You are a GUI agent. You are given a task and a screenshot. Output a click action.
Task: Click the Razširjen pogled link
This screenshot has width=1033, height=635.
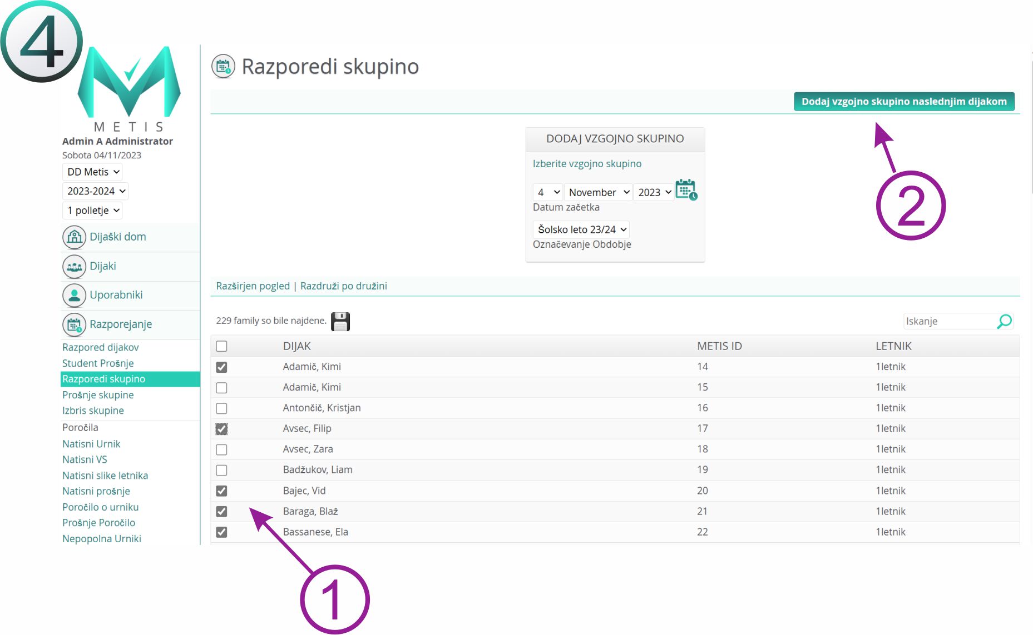tap(253, 286)
